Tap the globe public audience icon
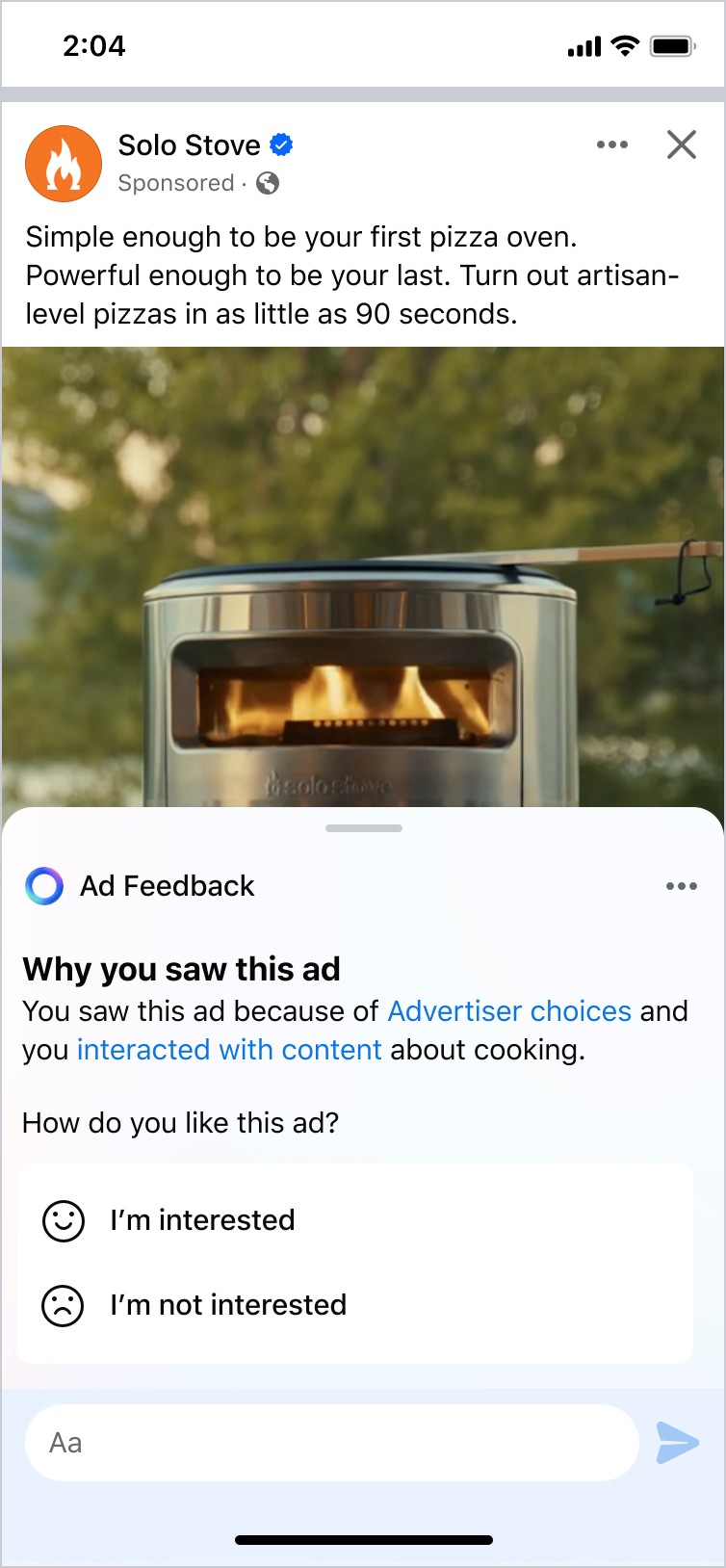 point(268,183)
